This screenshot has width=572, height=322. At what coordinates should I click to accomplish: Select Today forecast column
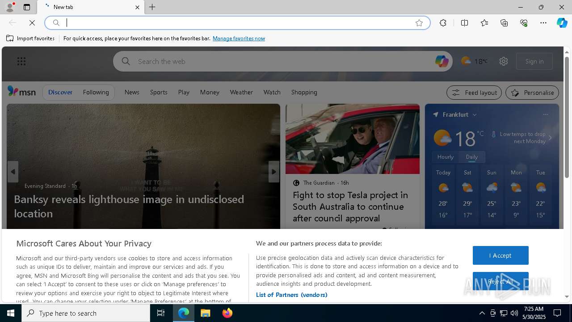click(443, 195)
